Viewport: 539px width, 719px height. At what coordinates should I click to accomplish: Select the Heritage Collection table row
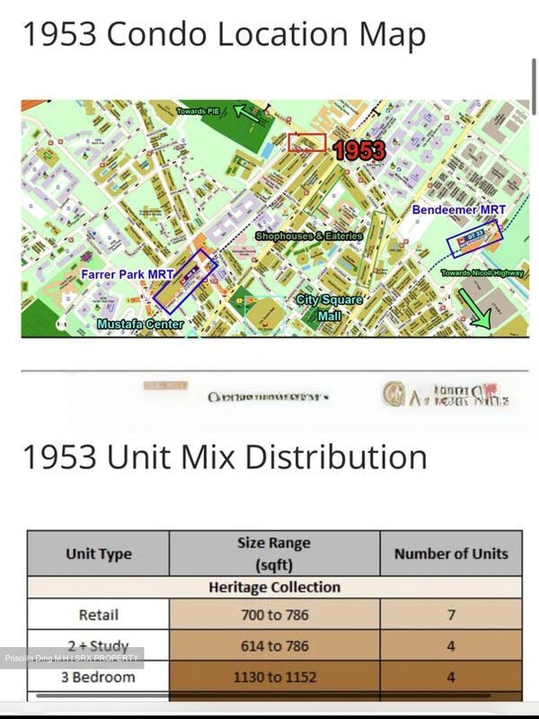click(x=274, y=587)
